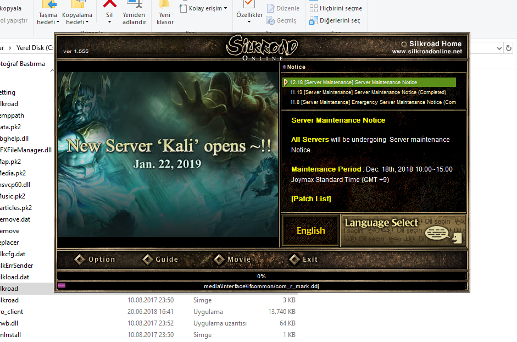Click the English language button
The height and width of the screenshot is (342, 517).
pyautogui.click(x=310, y=231)
